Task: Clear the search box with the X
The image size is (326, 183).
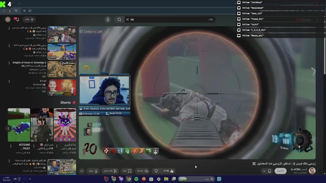Action: (127, 19)
